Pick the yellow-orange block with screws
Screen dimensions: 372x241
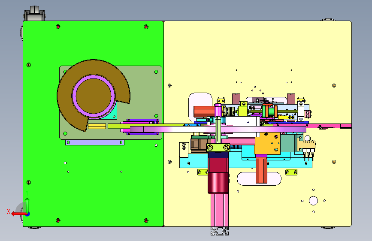pyautogui.click(x=267, y=143)
